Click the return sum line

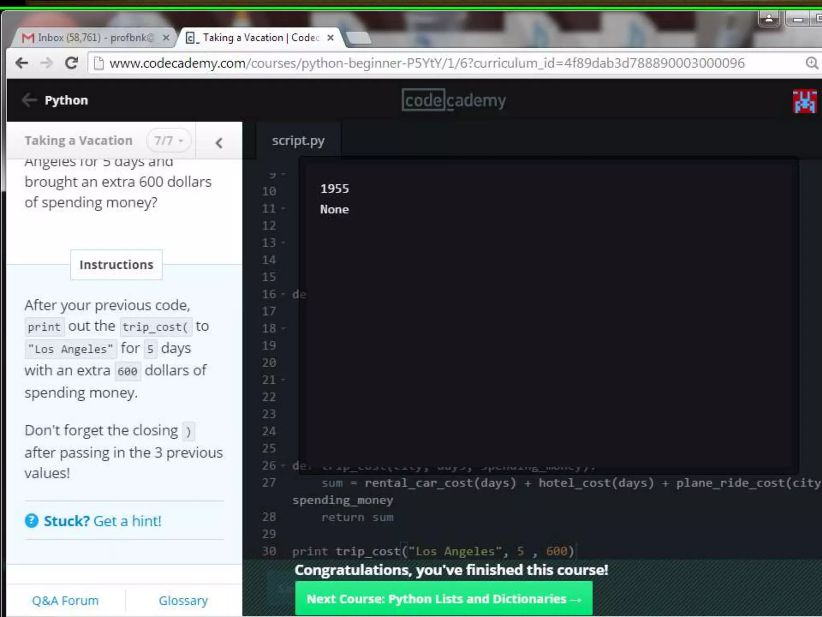pos(357,517)
